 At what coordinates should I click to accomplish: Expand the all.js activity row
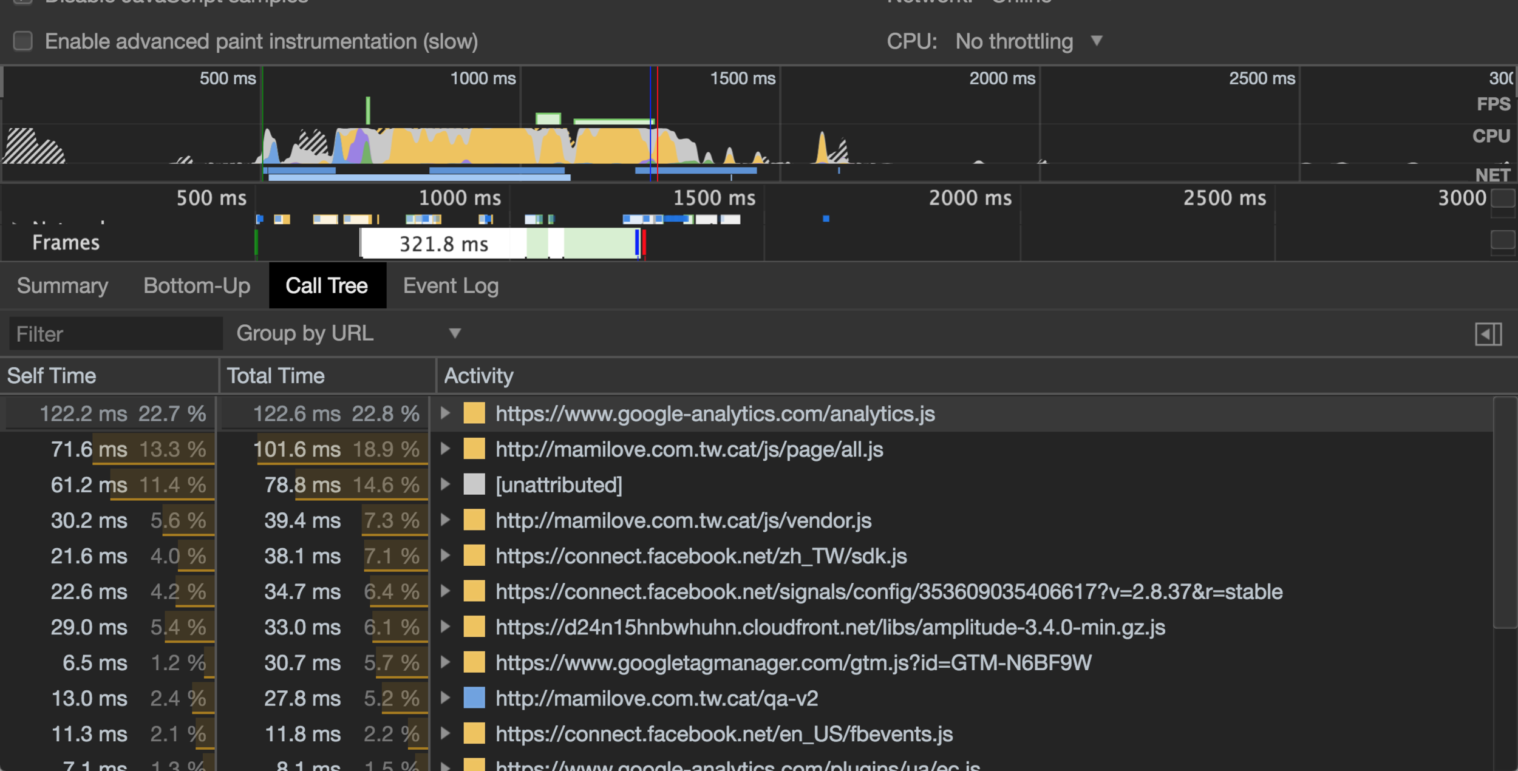(x=445, y=449)
